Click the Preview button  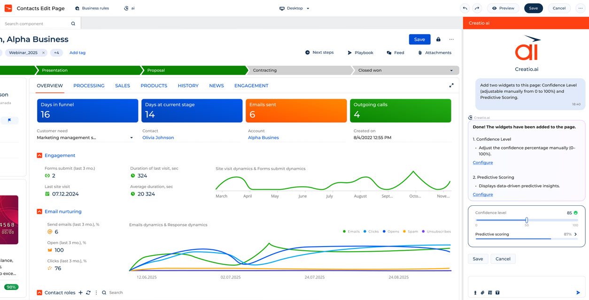click(x=503, y=8)
